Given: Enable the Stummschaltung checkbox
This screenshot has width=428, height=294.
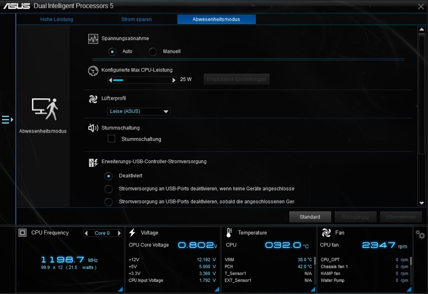Looking at the screenshot, I should click(x=111, y=139).
